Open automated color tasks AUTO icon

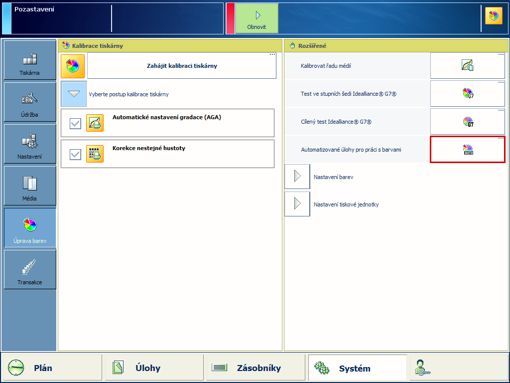point(467,149)
